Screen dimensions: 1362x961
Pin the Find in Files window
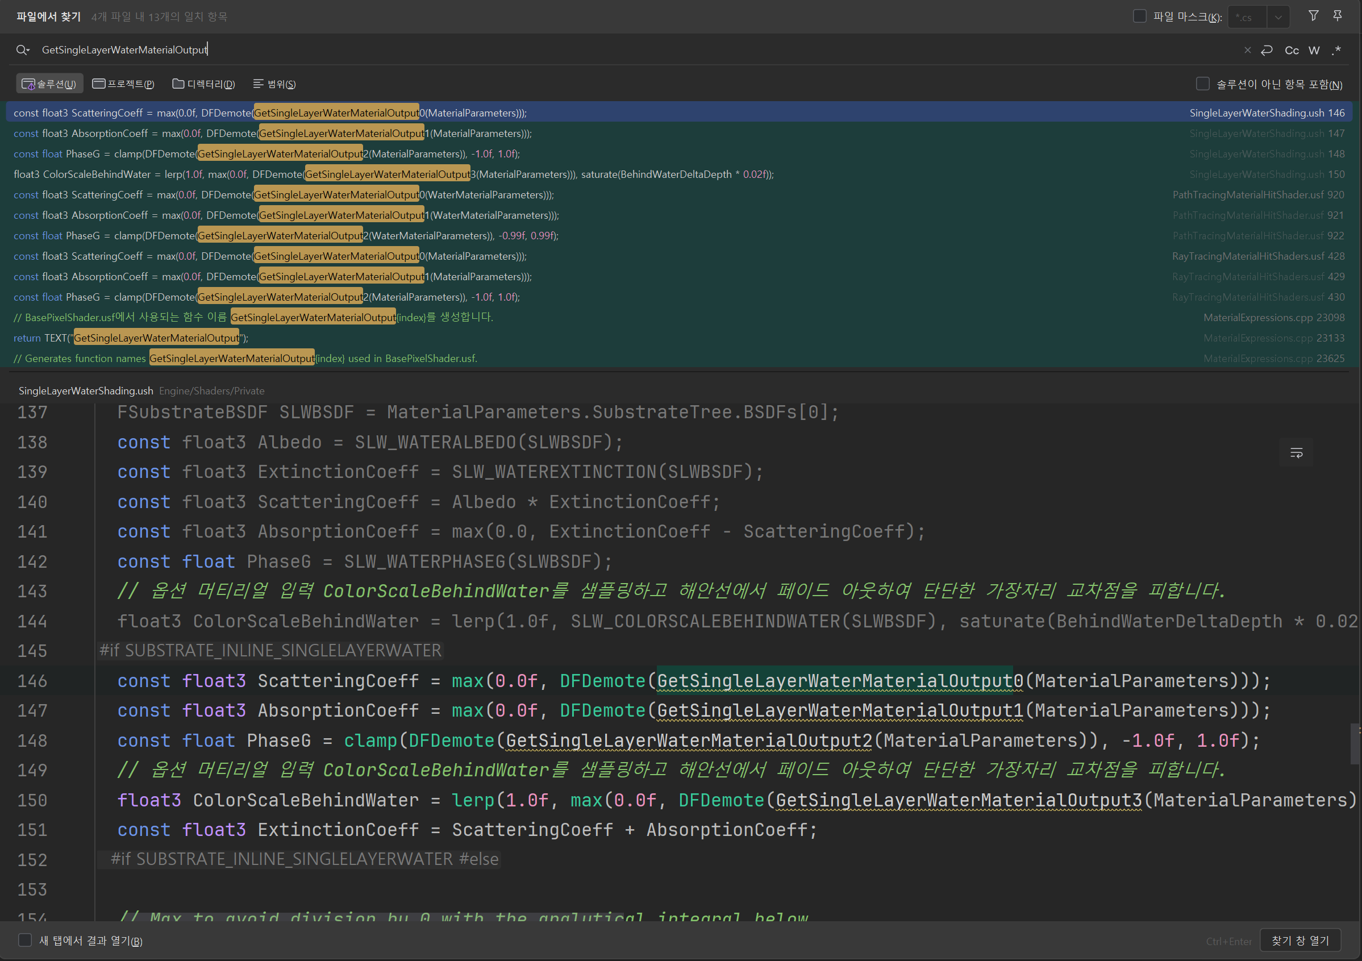click(x=1338, y=16)
